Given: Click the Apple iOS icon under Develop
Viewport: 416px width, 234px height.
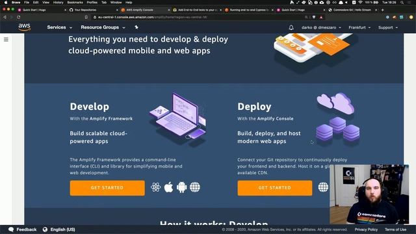Looking at the screenshot, I should pos(168,187).
